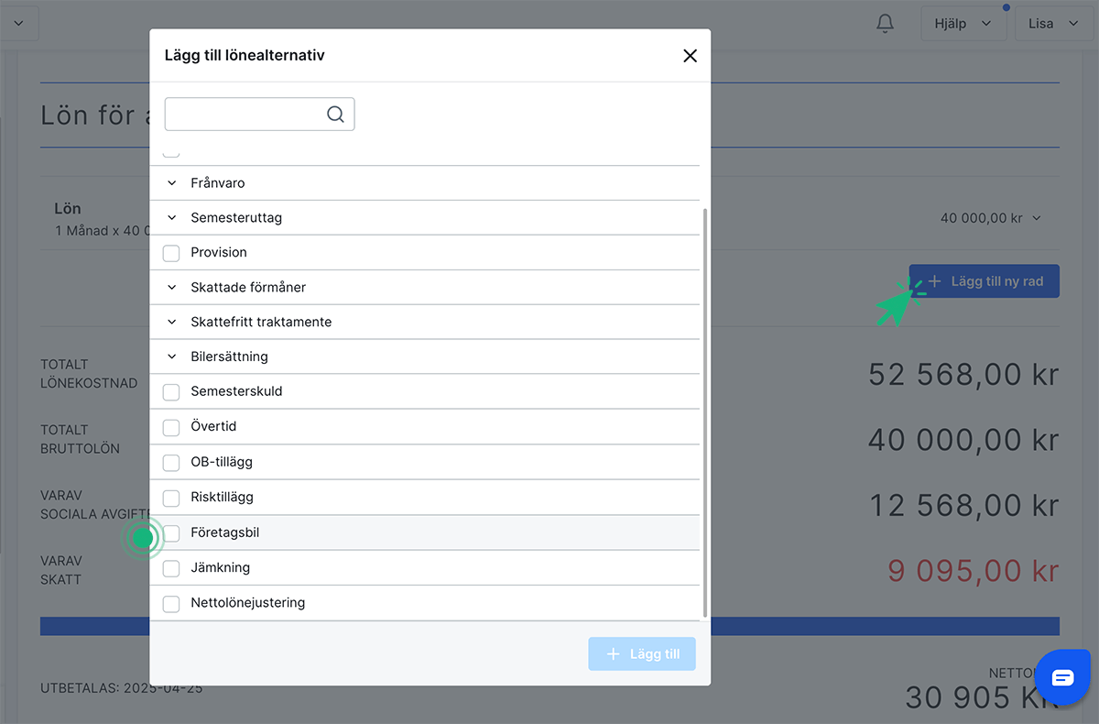Click the Lägg till button in dialog

point(642,654)
